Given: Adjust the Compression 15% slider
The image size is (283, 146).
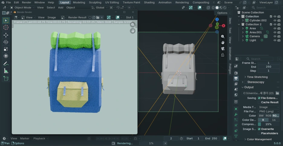Looking at the screenshot, I should click(268, 124).
